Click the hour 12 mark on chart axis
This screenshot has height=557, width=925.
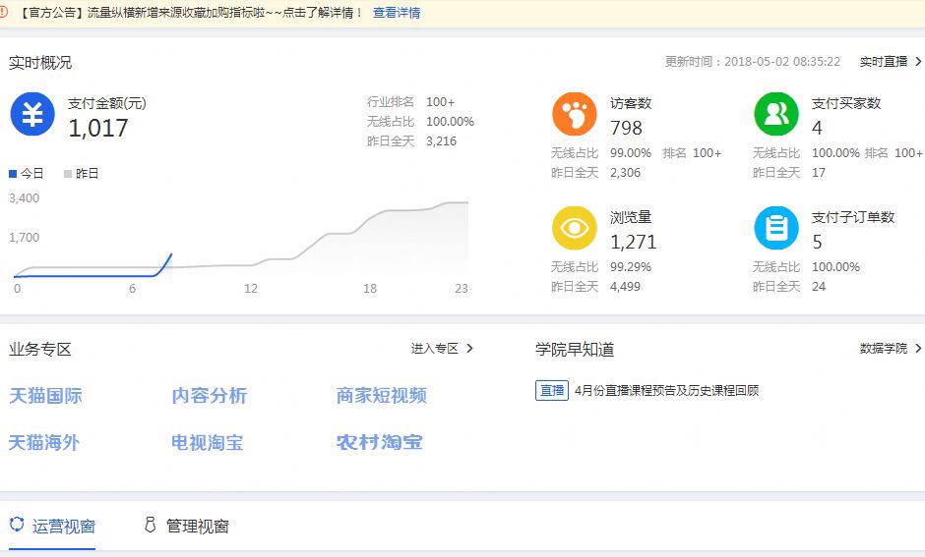point(251,289)
